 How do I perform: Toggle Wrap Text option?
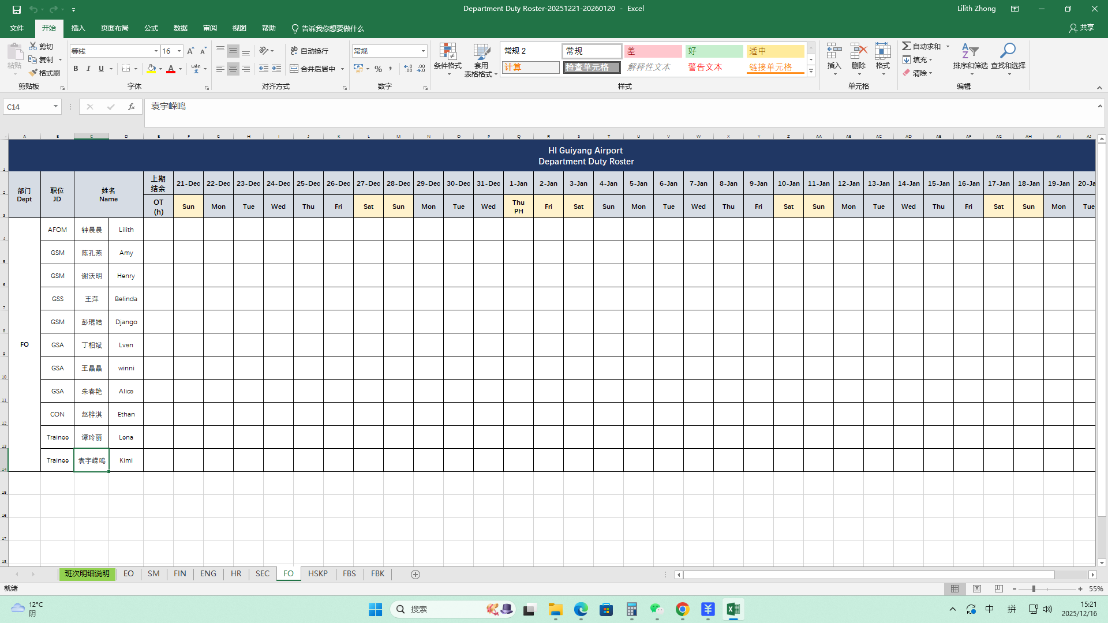coord(310,51)
